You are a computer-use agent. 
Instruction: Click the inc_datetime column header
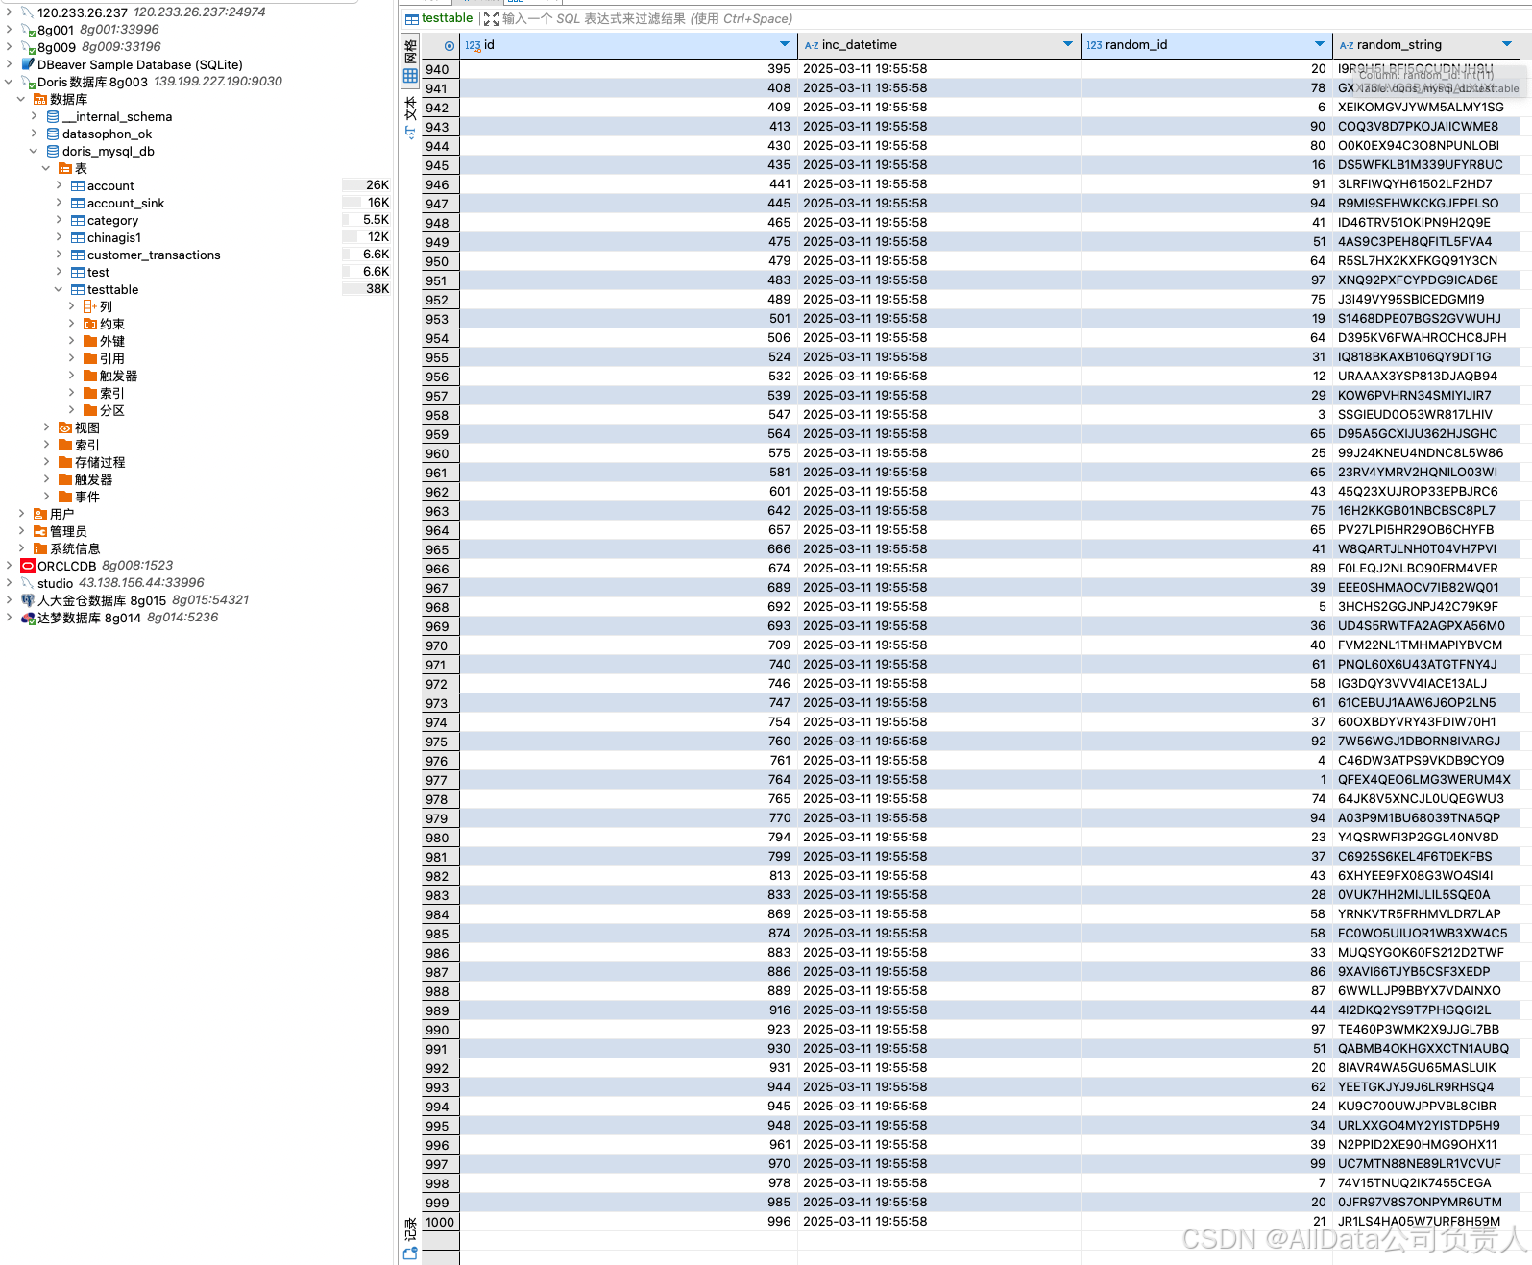pos(938,45)
